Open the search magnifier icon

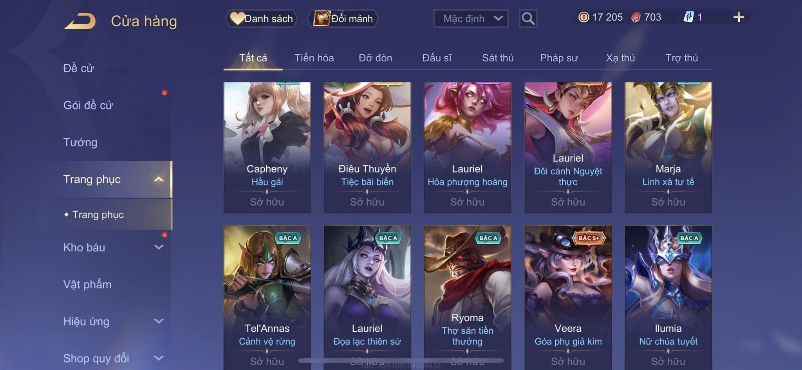[528, 18]
